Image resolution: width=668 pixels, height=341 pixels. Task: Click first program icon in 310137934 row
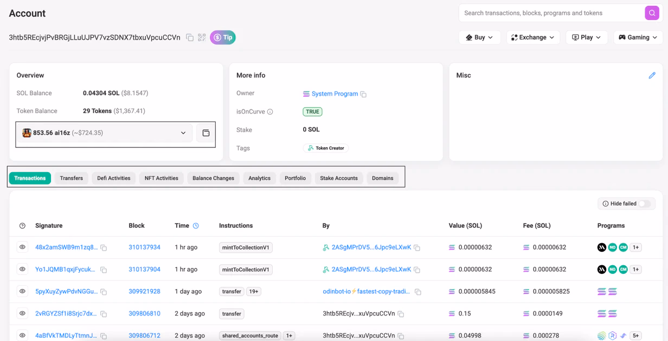tap(602, 247)
